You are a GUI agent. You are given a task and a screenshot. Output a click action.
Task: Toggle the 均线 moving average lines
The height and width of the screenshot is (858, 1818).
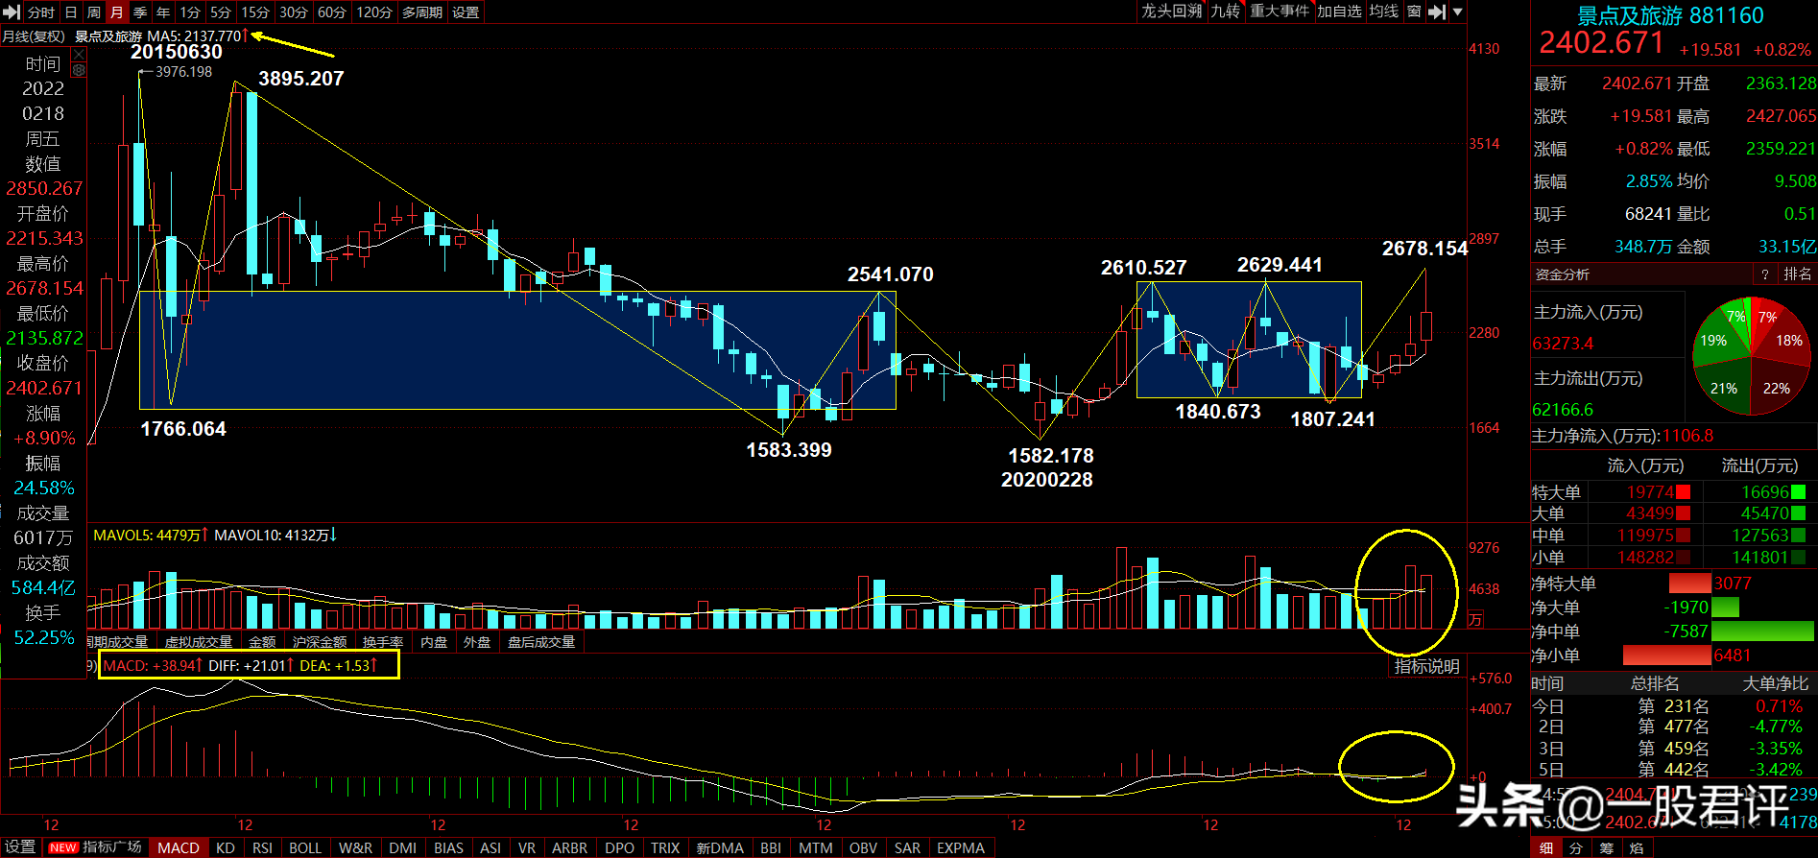pos(1384,12)
